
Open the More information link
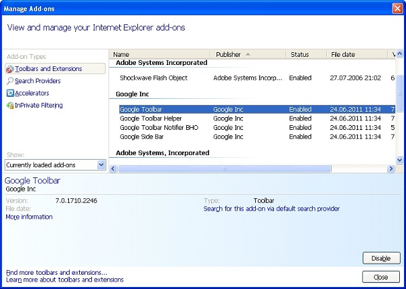pyautogui.click(x=29, y=217)
